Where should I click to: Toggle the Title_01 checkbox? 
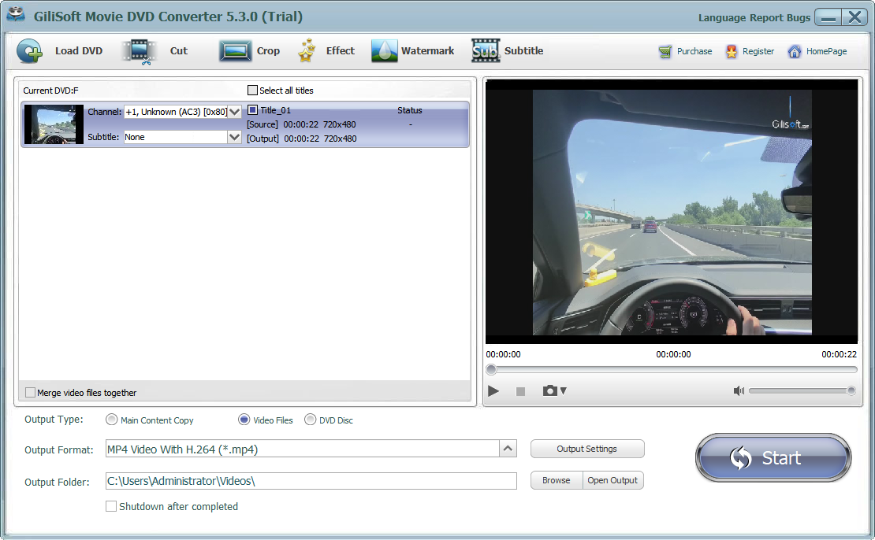[x=252, y=109]
